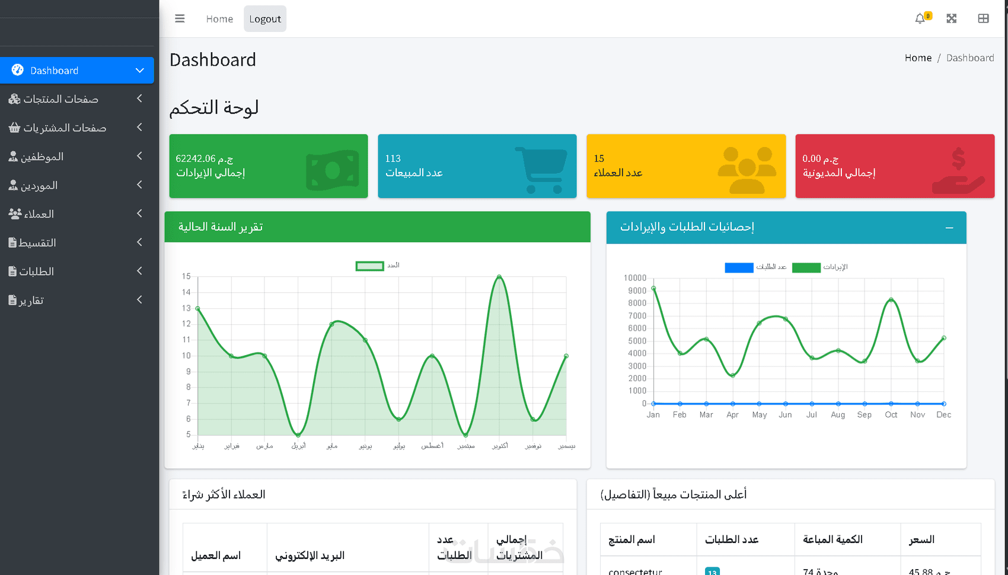Open the الطلبات sidebar menu item
The height and width of the screenshot is (575, 1008).
click(77, 271)
